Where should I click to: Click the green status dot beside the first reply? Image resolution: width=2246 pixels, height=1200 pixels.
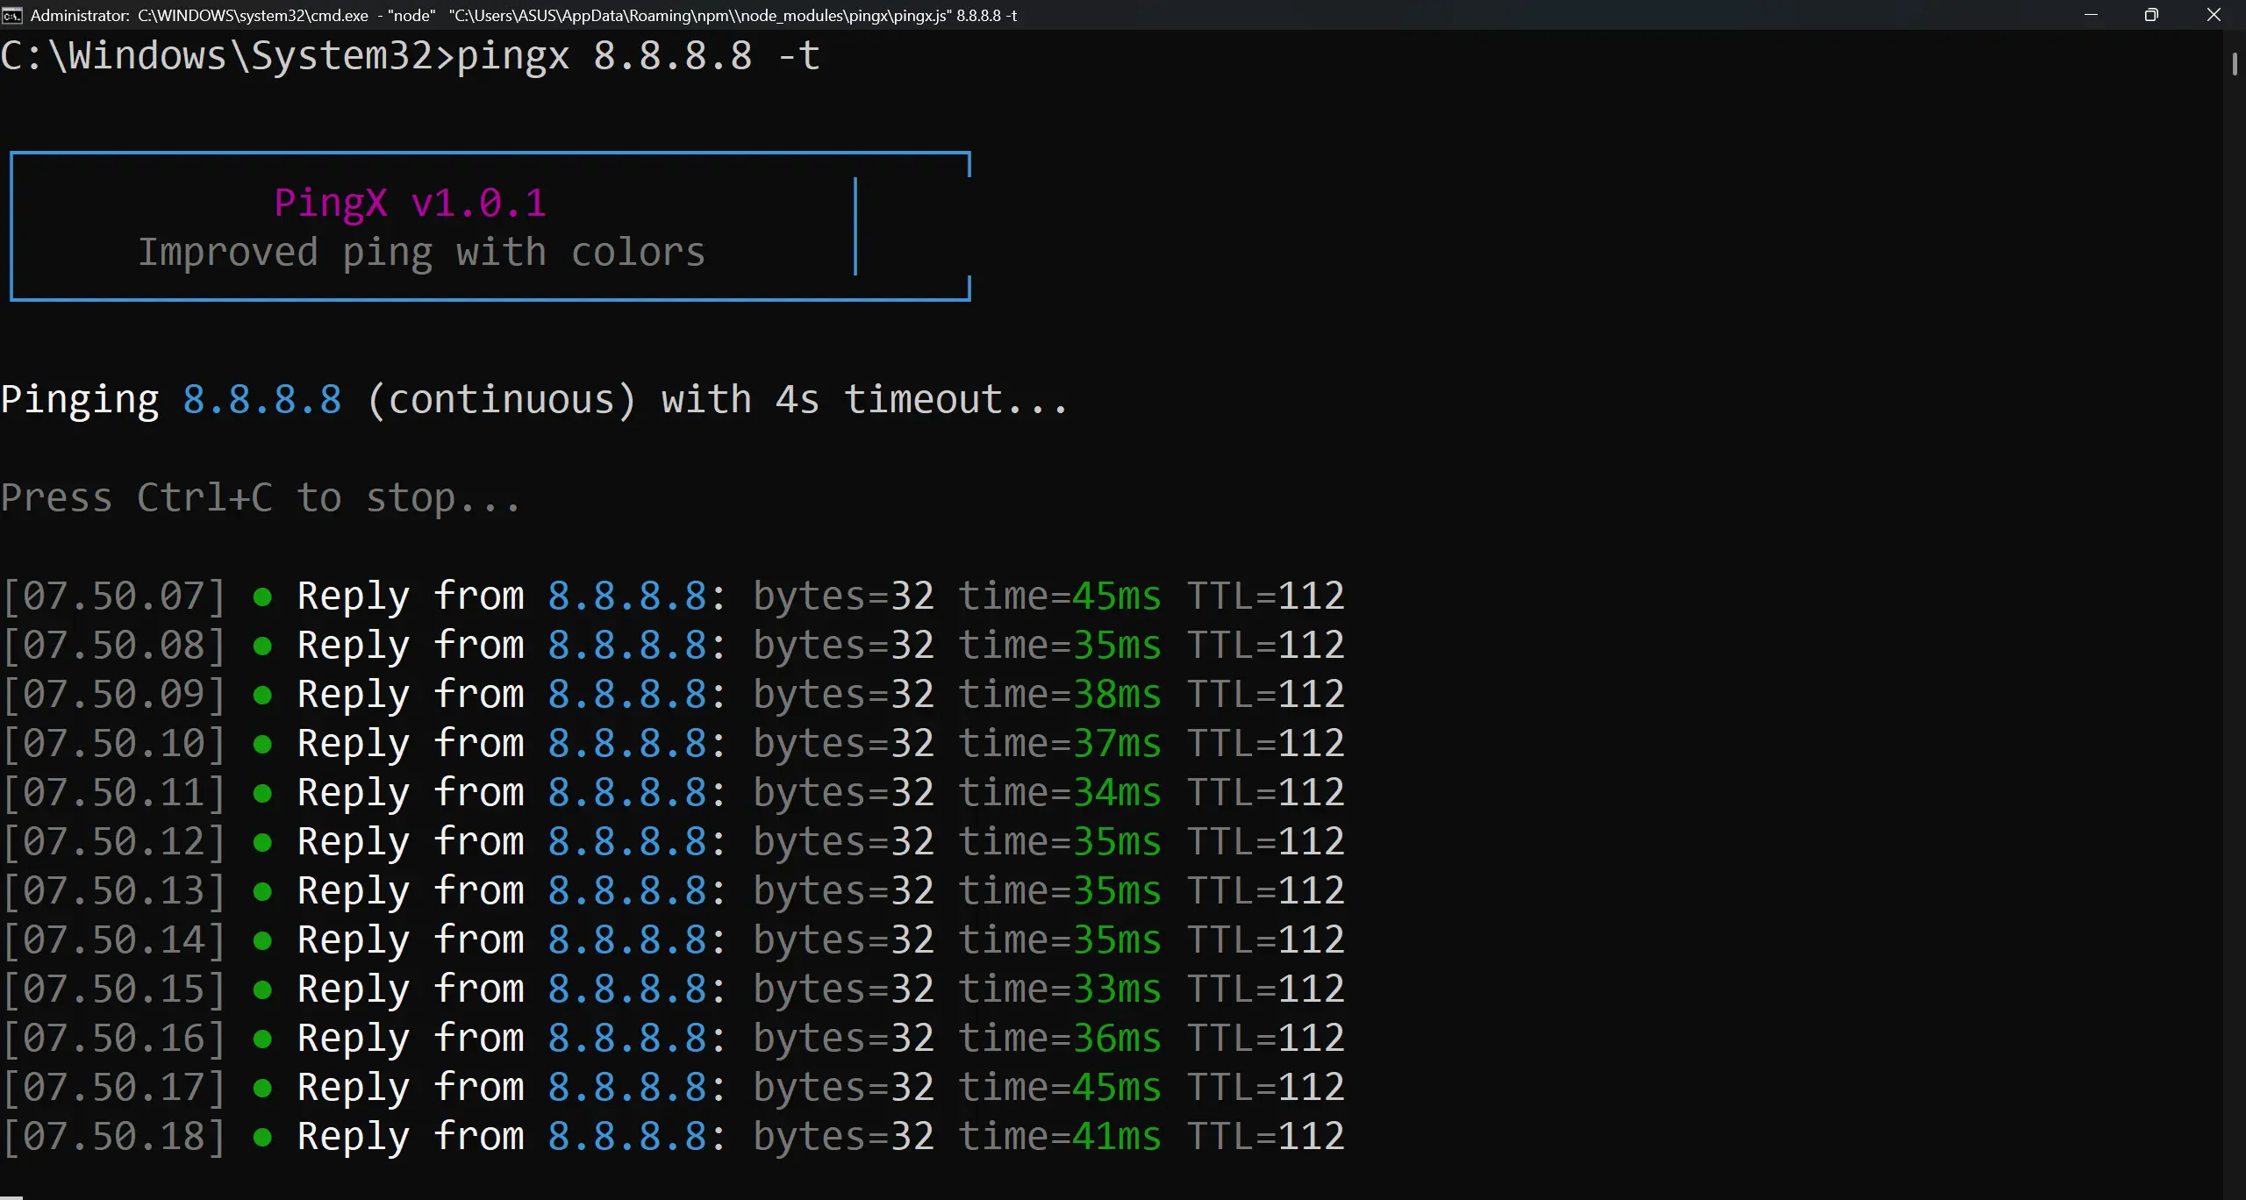pyautogui.click(x=262, y=596)
